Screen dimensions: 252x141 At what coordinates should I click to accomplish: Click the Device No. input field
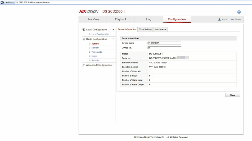click(164, 48)
